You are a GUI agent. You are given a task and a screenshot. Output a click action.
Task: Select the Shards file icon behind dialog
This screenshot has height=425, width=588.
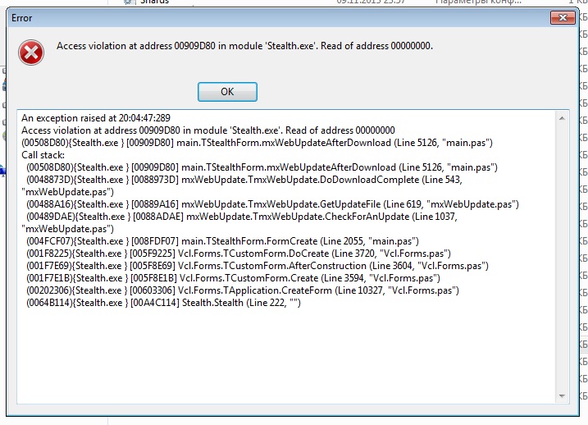[129, 2]
